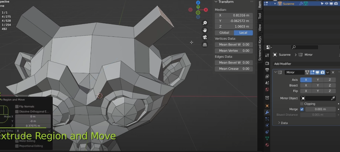Open the View Layer properties icon
This screenshot has height=152, width=340.
coord(267,76)
